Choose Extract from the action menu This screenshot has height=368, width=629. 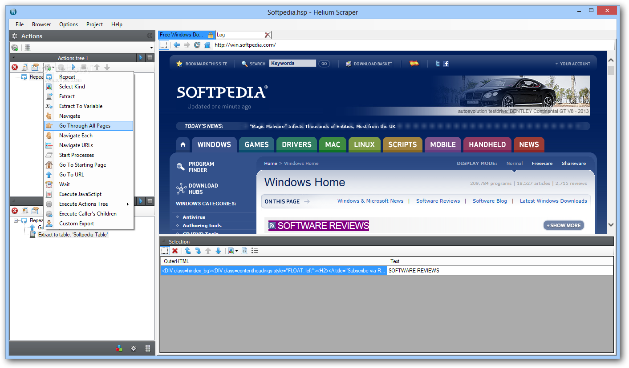tap(89, 96)
